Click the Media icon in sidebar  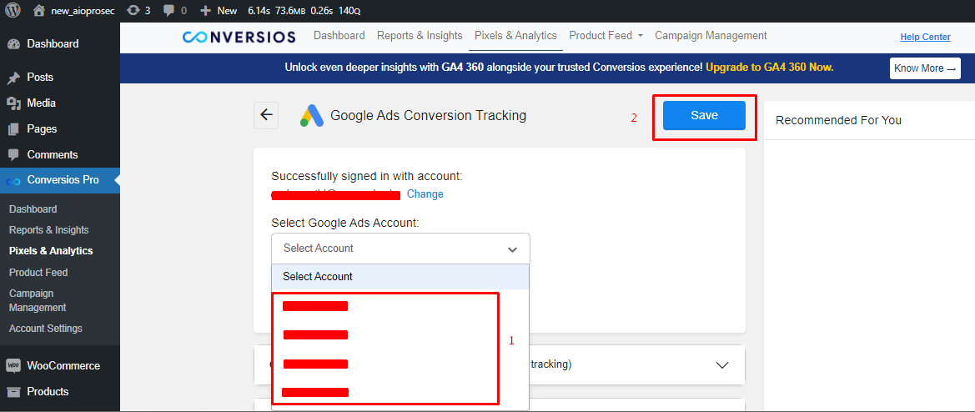click(x=13, y=103)
